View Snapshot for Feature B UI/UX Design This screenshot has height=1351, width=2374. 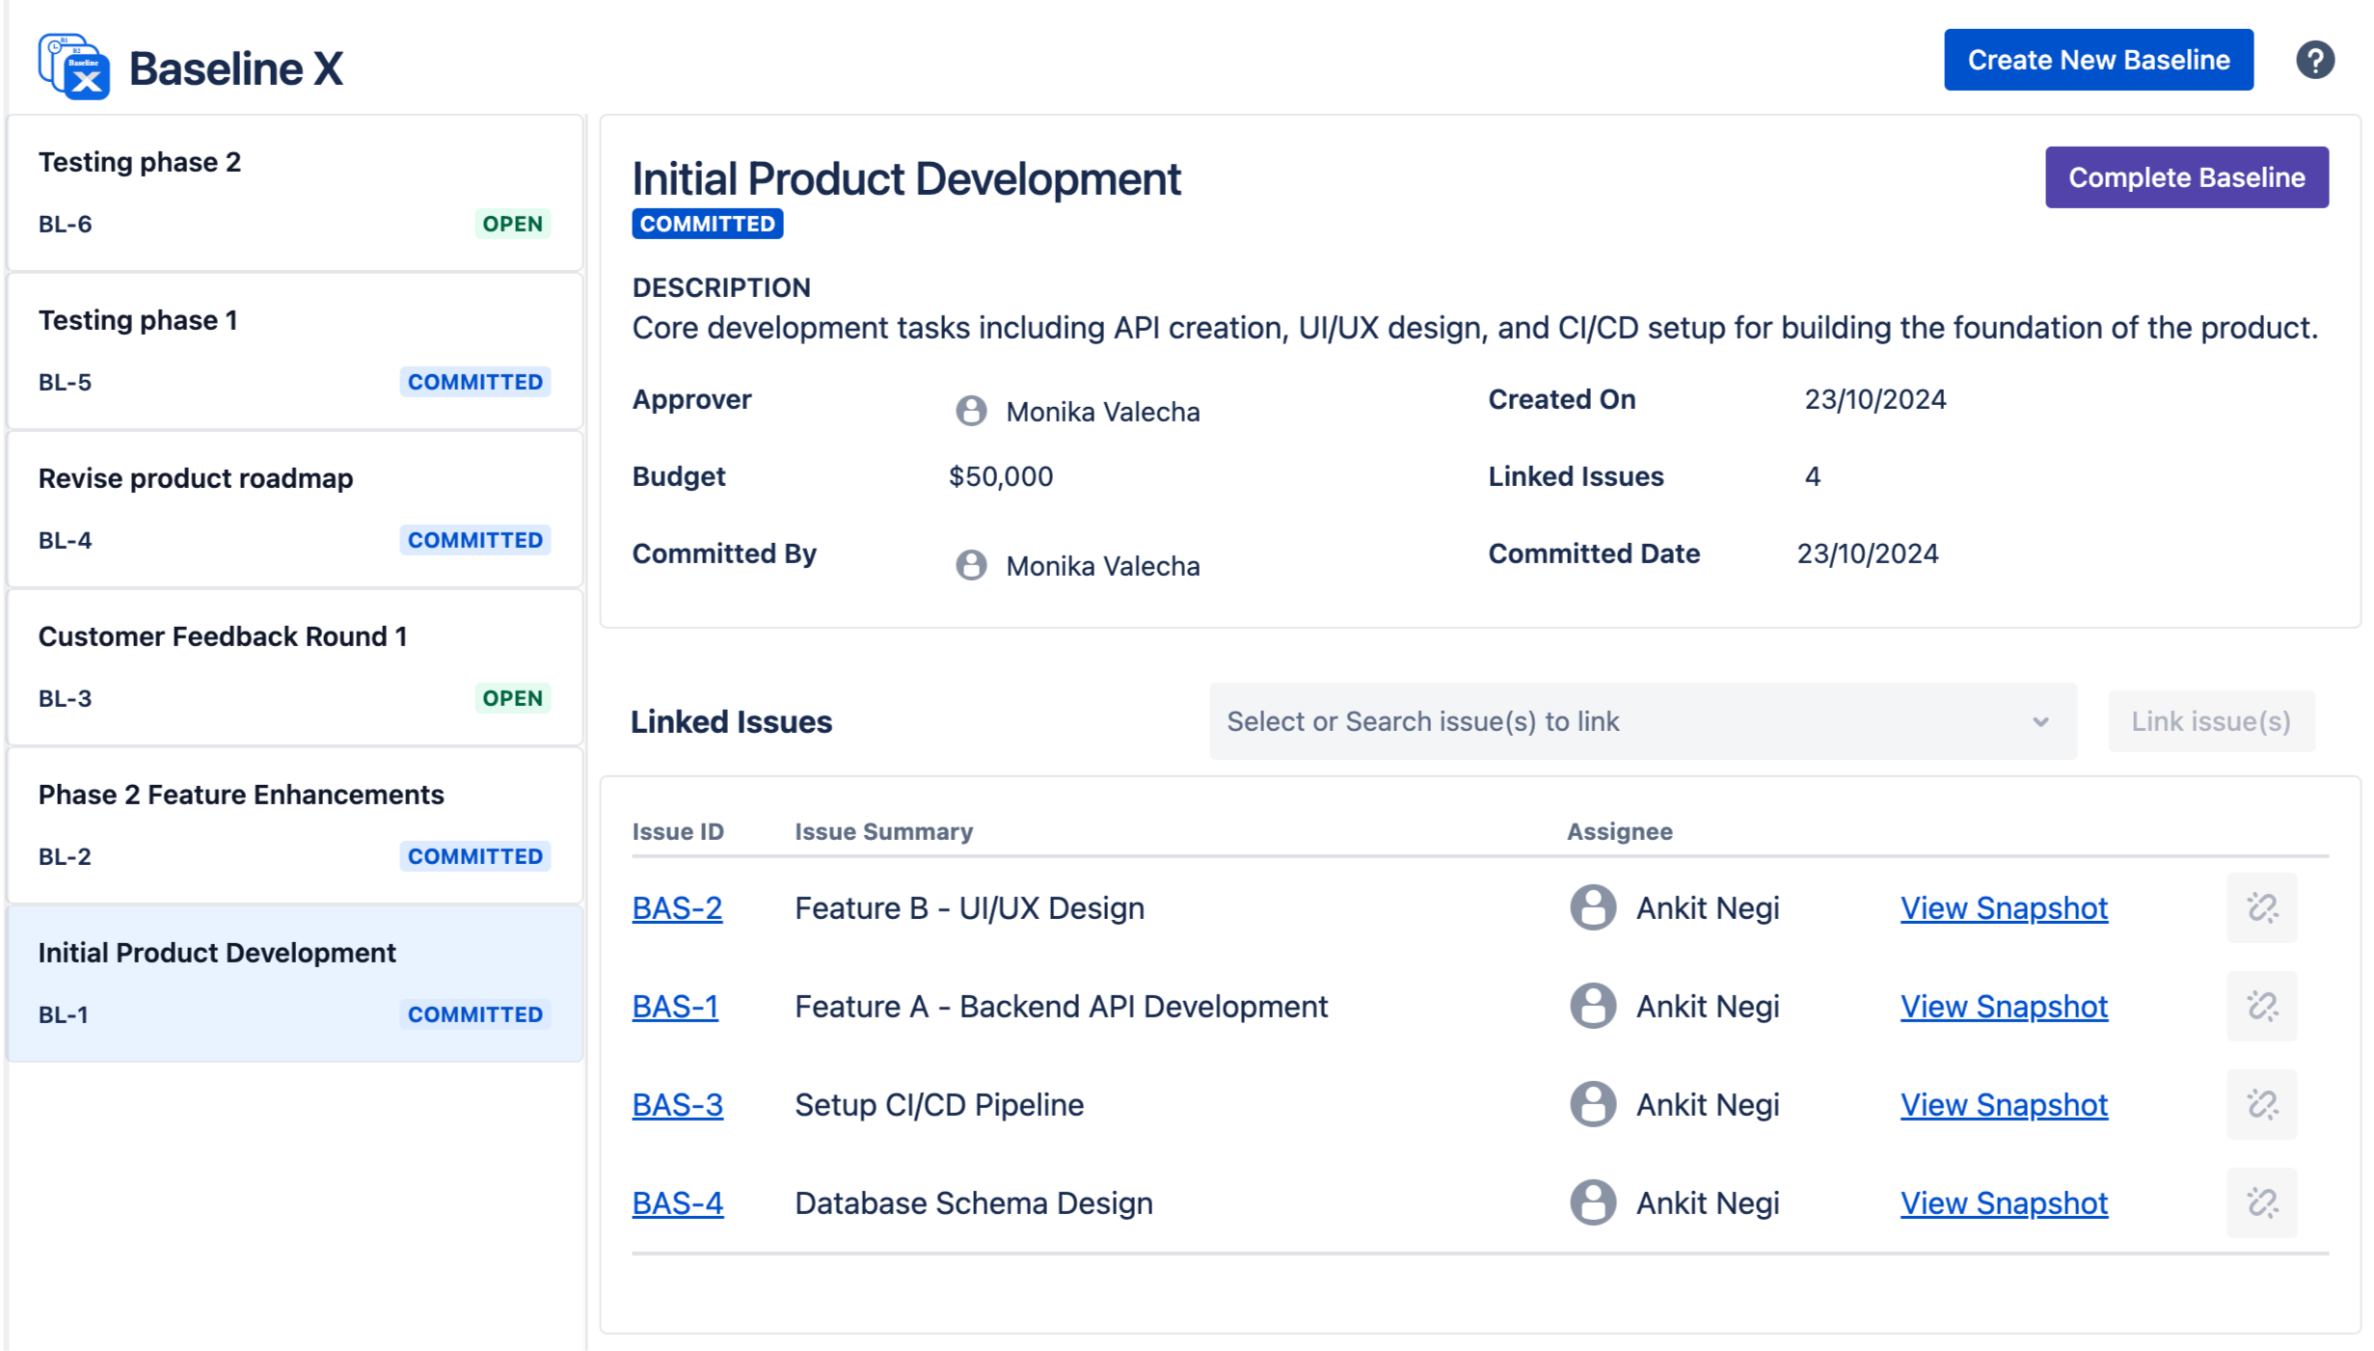(2004, 907)
